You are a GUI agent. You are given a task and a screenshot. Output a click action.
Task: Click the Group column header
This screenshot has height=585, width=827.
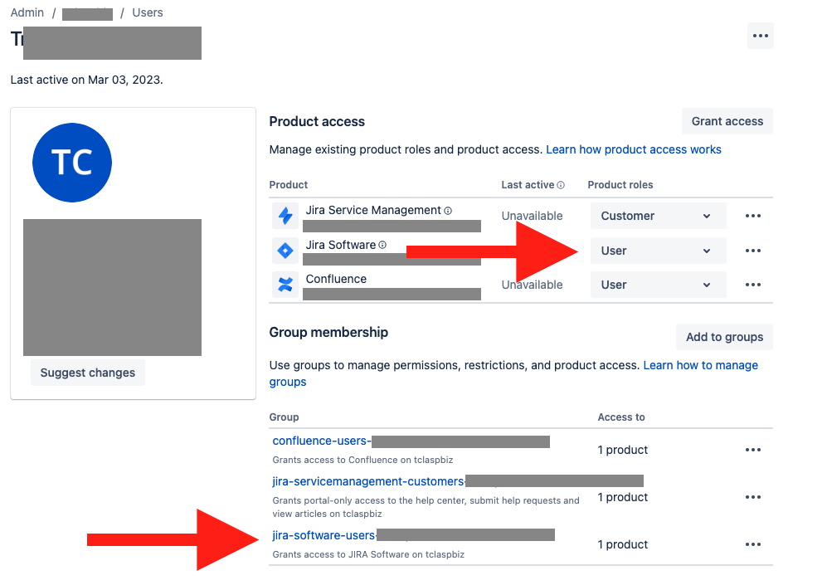(284, 417)
